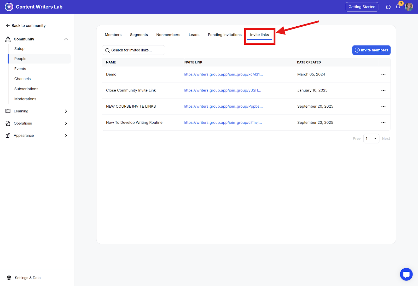This screenshot has width=418, height=286.
Task: Click the Invite members button
Action: [371, 50]
